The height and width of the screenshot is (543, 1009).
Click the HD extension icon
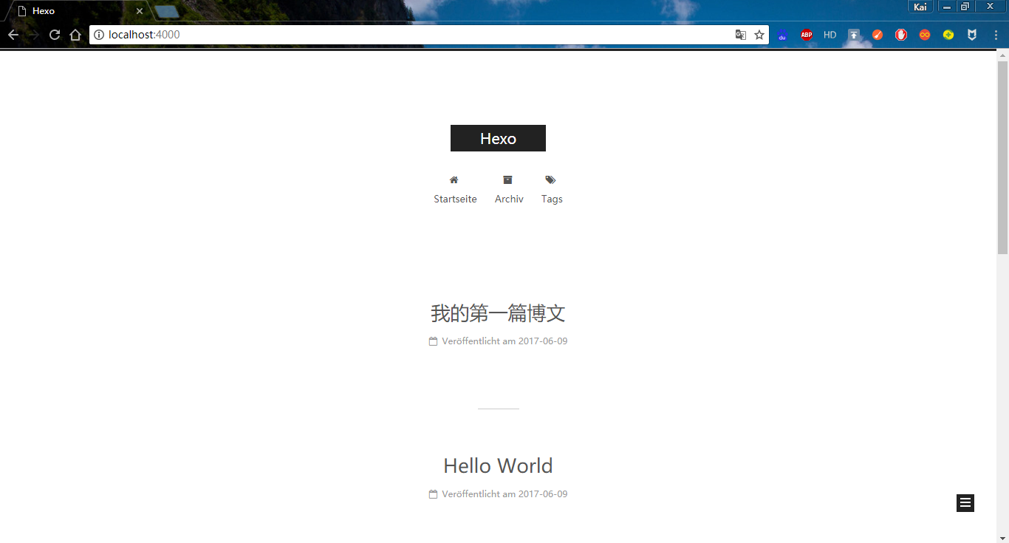[x=830, y=35]
